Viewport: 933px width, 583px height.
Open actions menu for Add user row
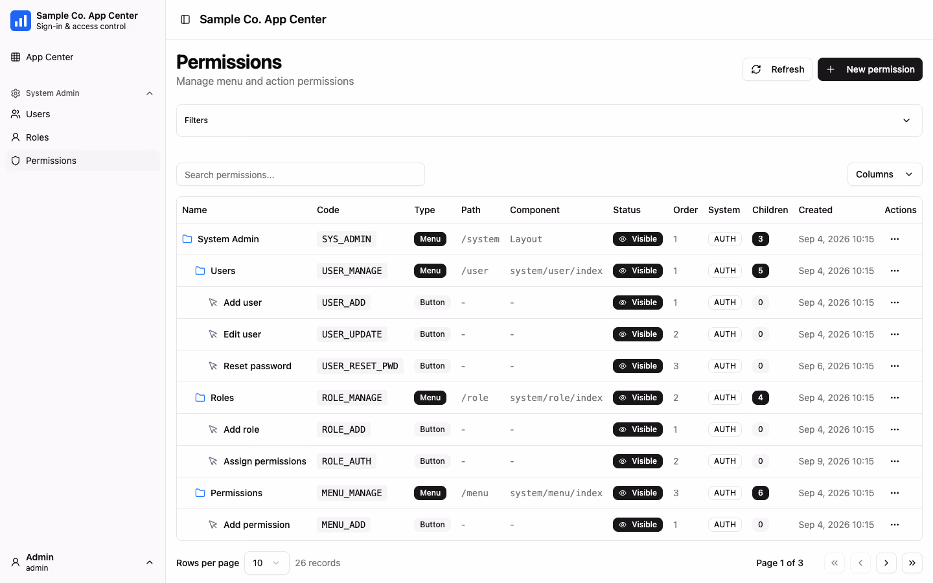(x=895, y=303)
